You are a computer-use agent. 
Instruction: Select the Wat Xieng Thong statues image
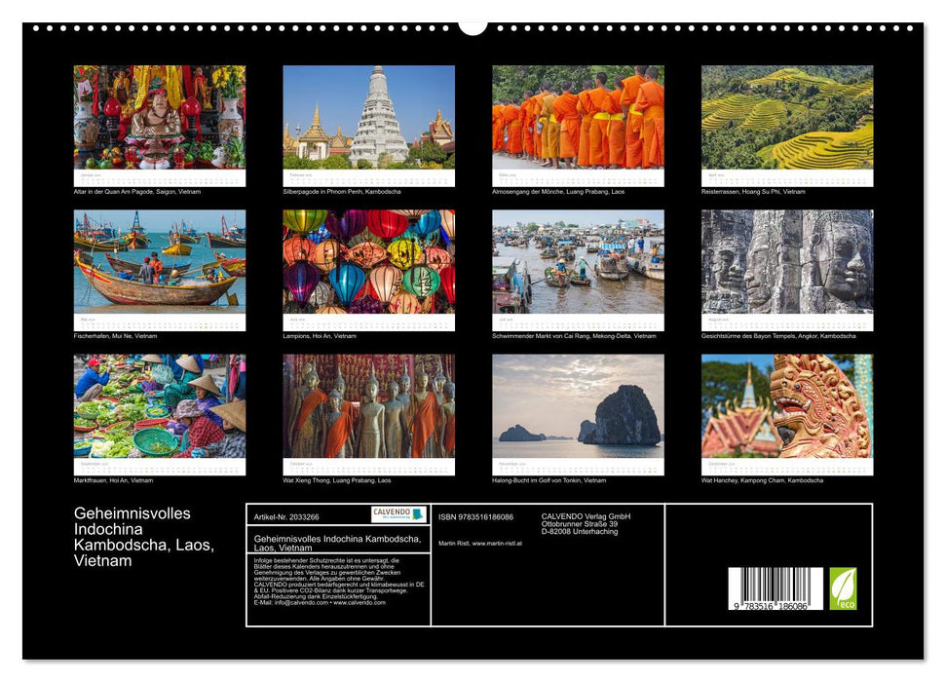[368, 405]
